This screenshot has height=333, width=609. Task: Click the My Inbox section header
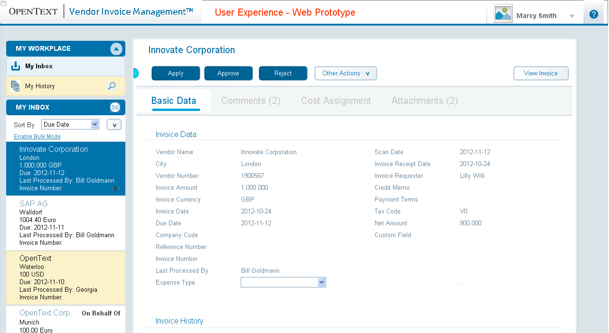[66, 108]
